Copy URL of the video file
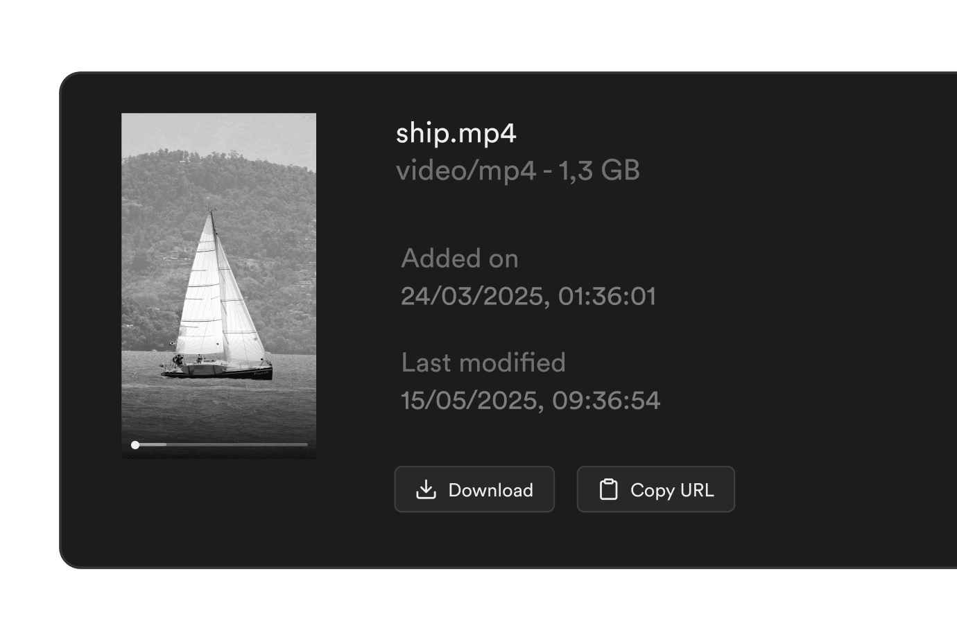 655,489
